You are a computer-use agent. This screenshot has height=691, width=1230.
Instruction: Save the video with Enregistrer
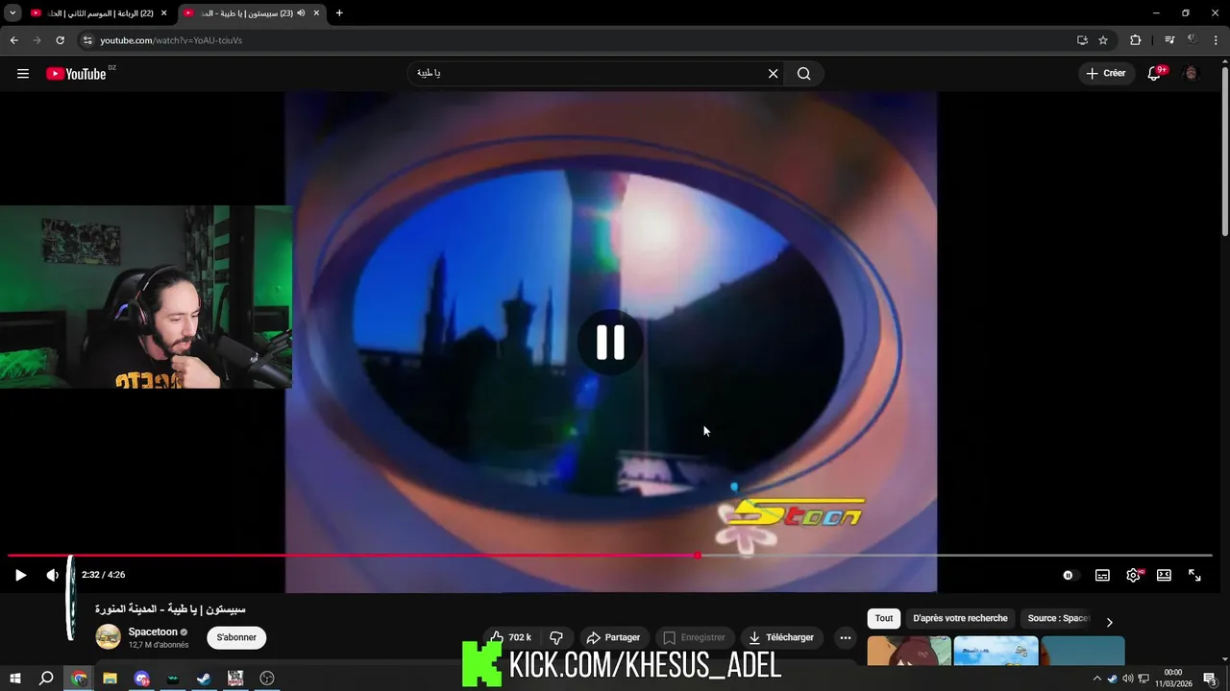(x=694, y=637)
